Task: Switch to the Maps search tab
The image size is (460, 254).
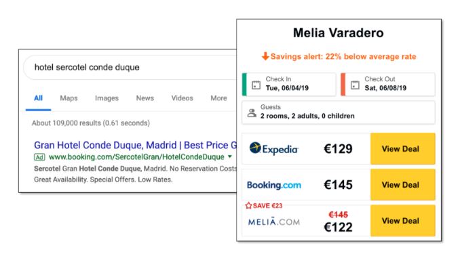Action: pyautogui.click(x=69, y=98)
